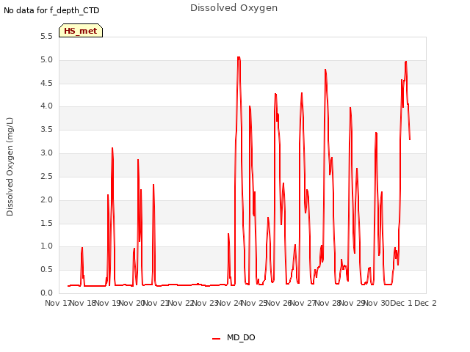Click the 5.0 y-axis tick label
Screen dimensions: 470x352
46,60
